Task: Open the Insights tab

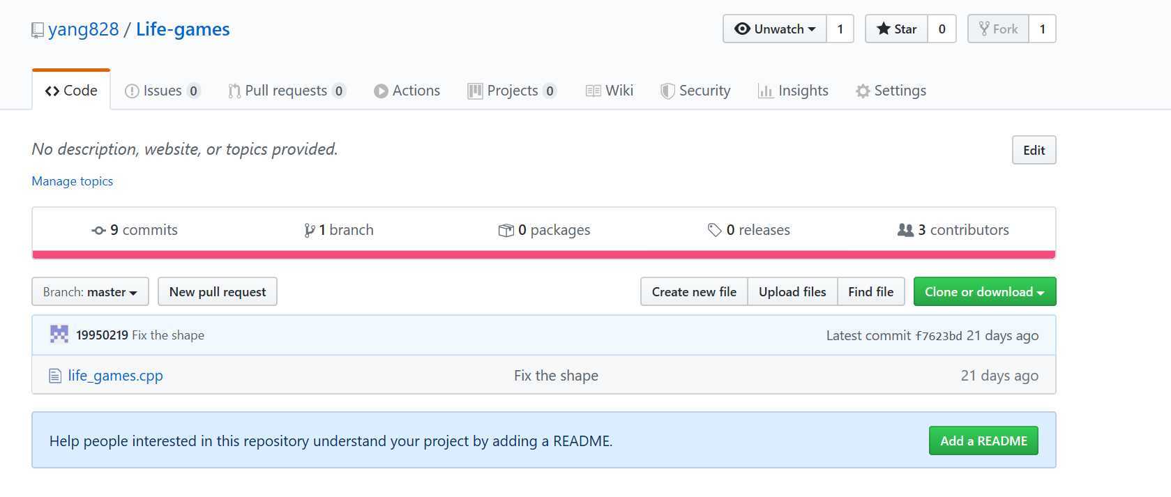Action: 793,91
